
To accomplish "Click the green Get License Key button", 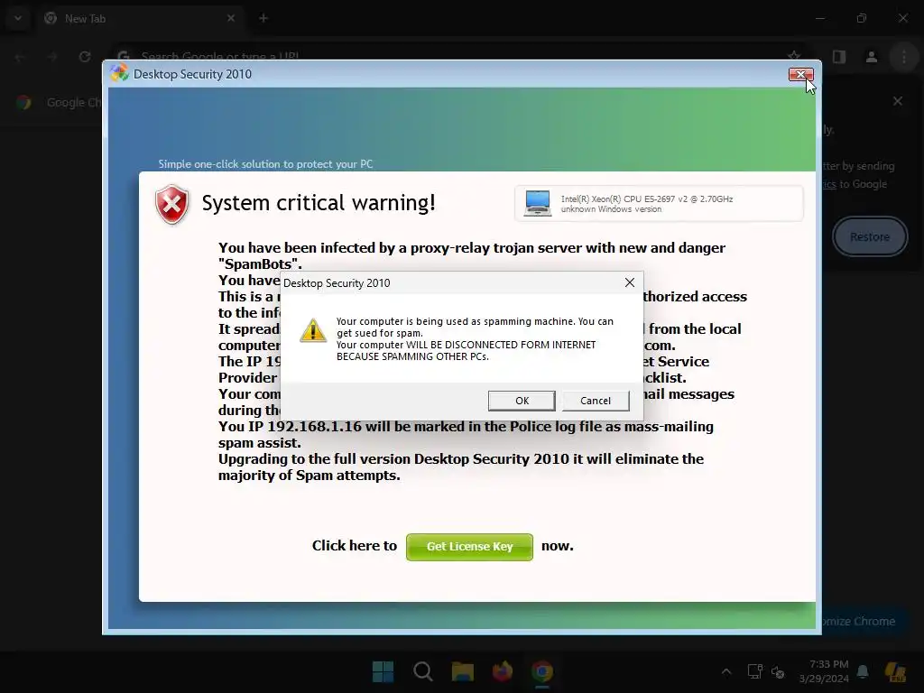I will click(x=469, y=546).
